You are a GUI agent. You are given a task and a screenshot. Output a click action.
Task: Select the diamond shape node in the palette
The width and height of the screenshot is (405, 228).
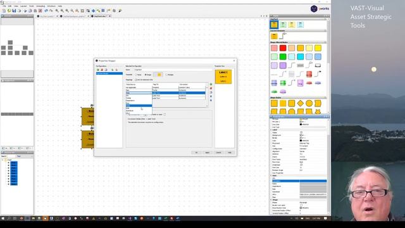(300, 103)
